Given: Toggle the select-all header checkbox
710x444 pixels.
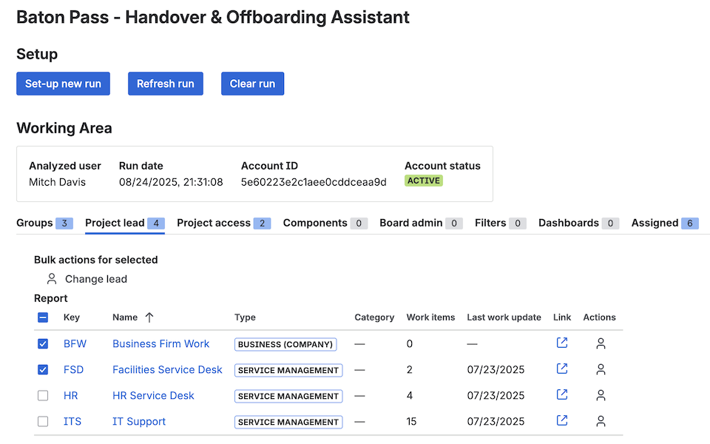Looking at the screenshot, I should pyautogui.click(x=43, y=317).
